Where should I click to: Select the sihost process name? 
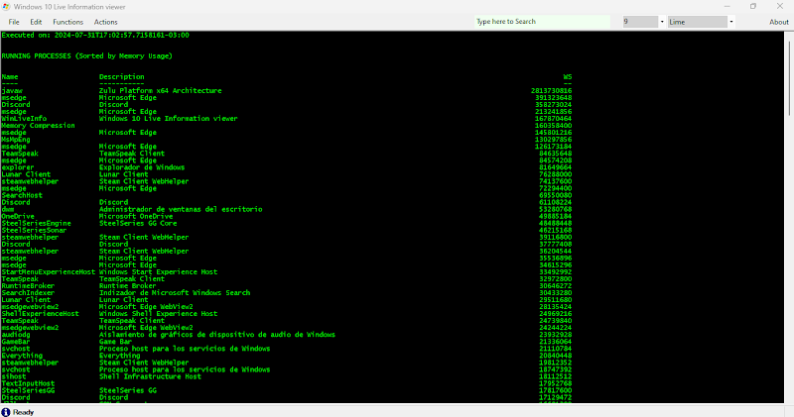tap(14, 376)
